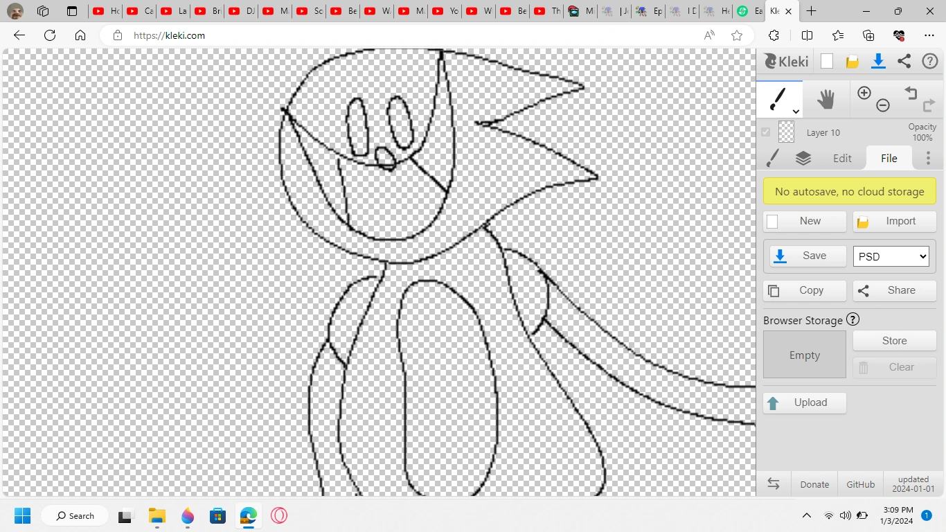Click the Donate link
This screenshot has width=946, height=532.
pos(814,484)
